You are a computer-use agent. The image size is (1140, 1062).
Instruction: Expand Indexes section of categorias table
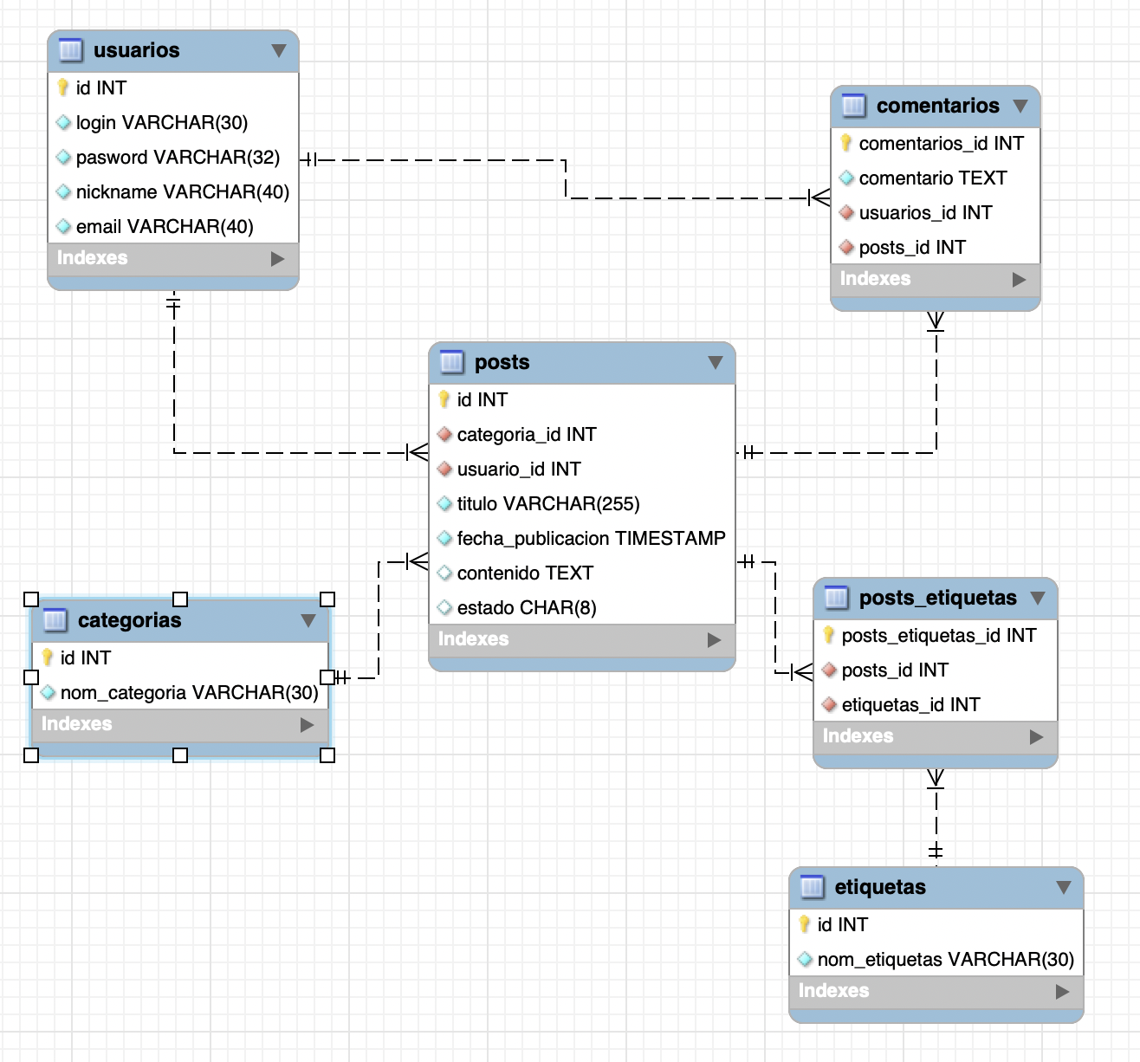click(x=307, y=724)
